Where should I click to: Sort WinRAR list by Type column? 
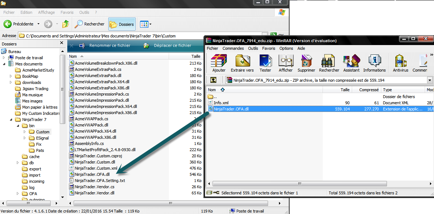point(403,90)
